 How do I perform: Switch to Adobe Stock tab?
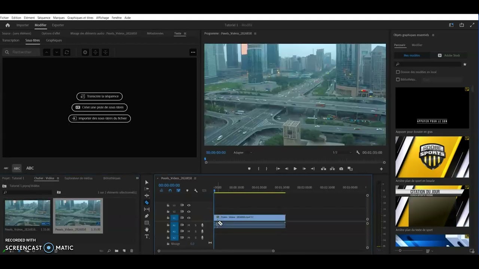tap(449, 55)
